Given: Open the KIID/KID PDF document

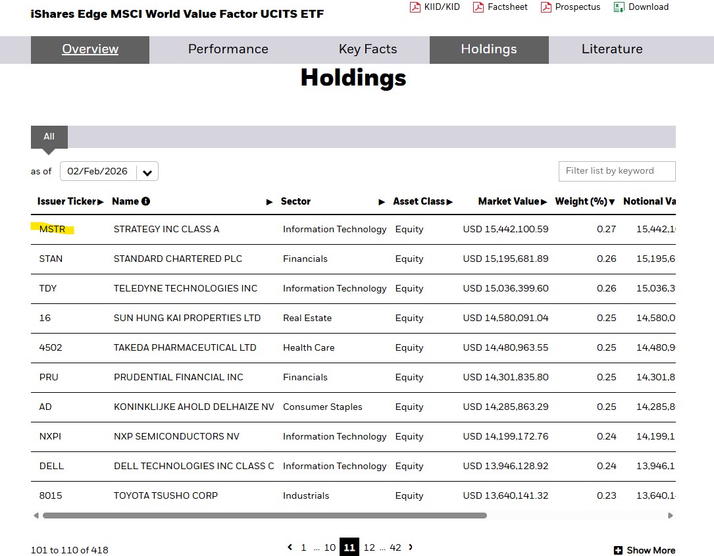Looking at the screenshot, I should 435,7.
